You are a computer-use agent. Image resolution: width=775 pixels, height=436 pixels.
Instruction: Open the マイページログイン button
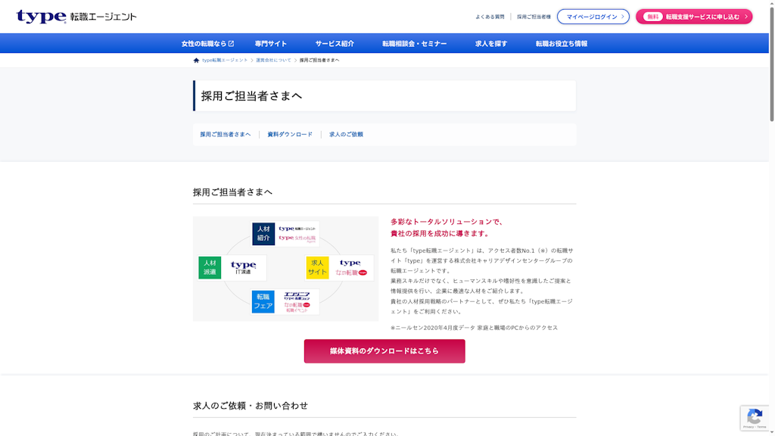(593, 17)
